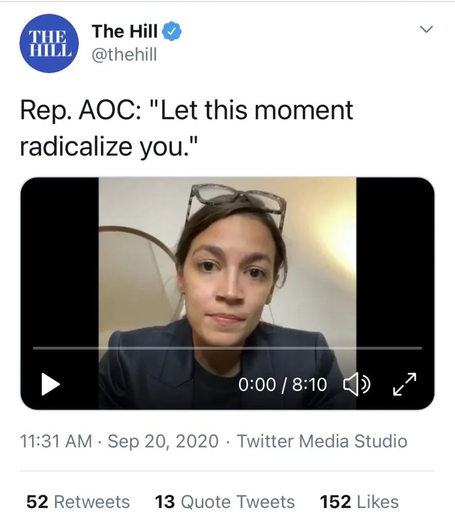
Task: Open the 13 Quote Tweets list
Action: tap(225, 502)
